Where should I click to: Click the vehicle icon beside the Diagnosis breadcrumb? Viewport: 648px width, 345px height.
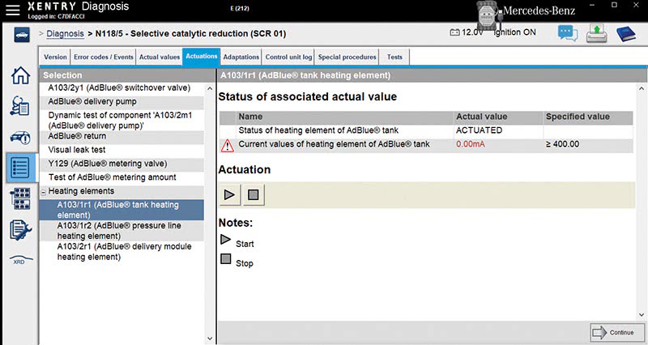[22, 35]
